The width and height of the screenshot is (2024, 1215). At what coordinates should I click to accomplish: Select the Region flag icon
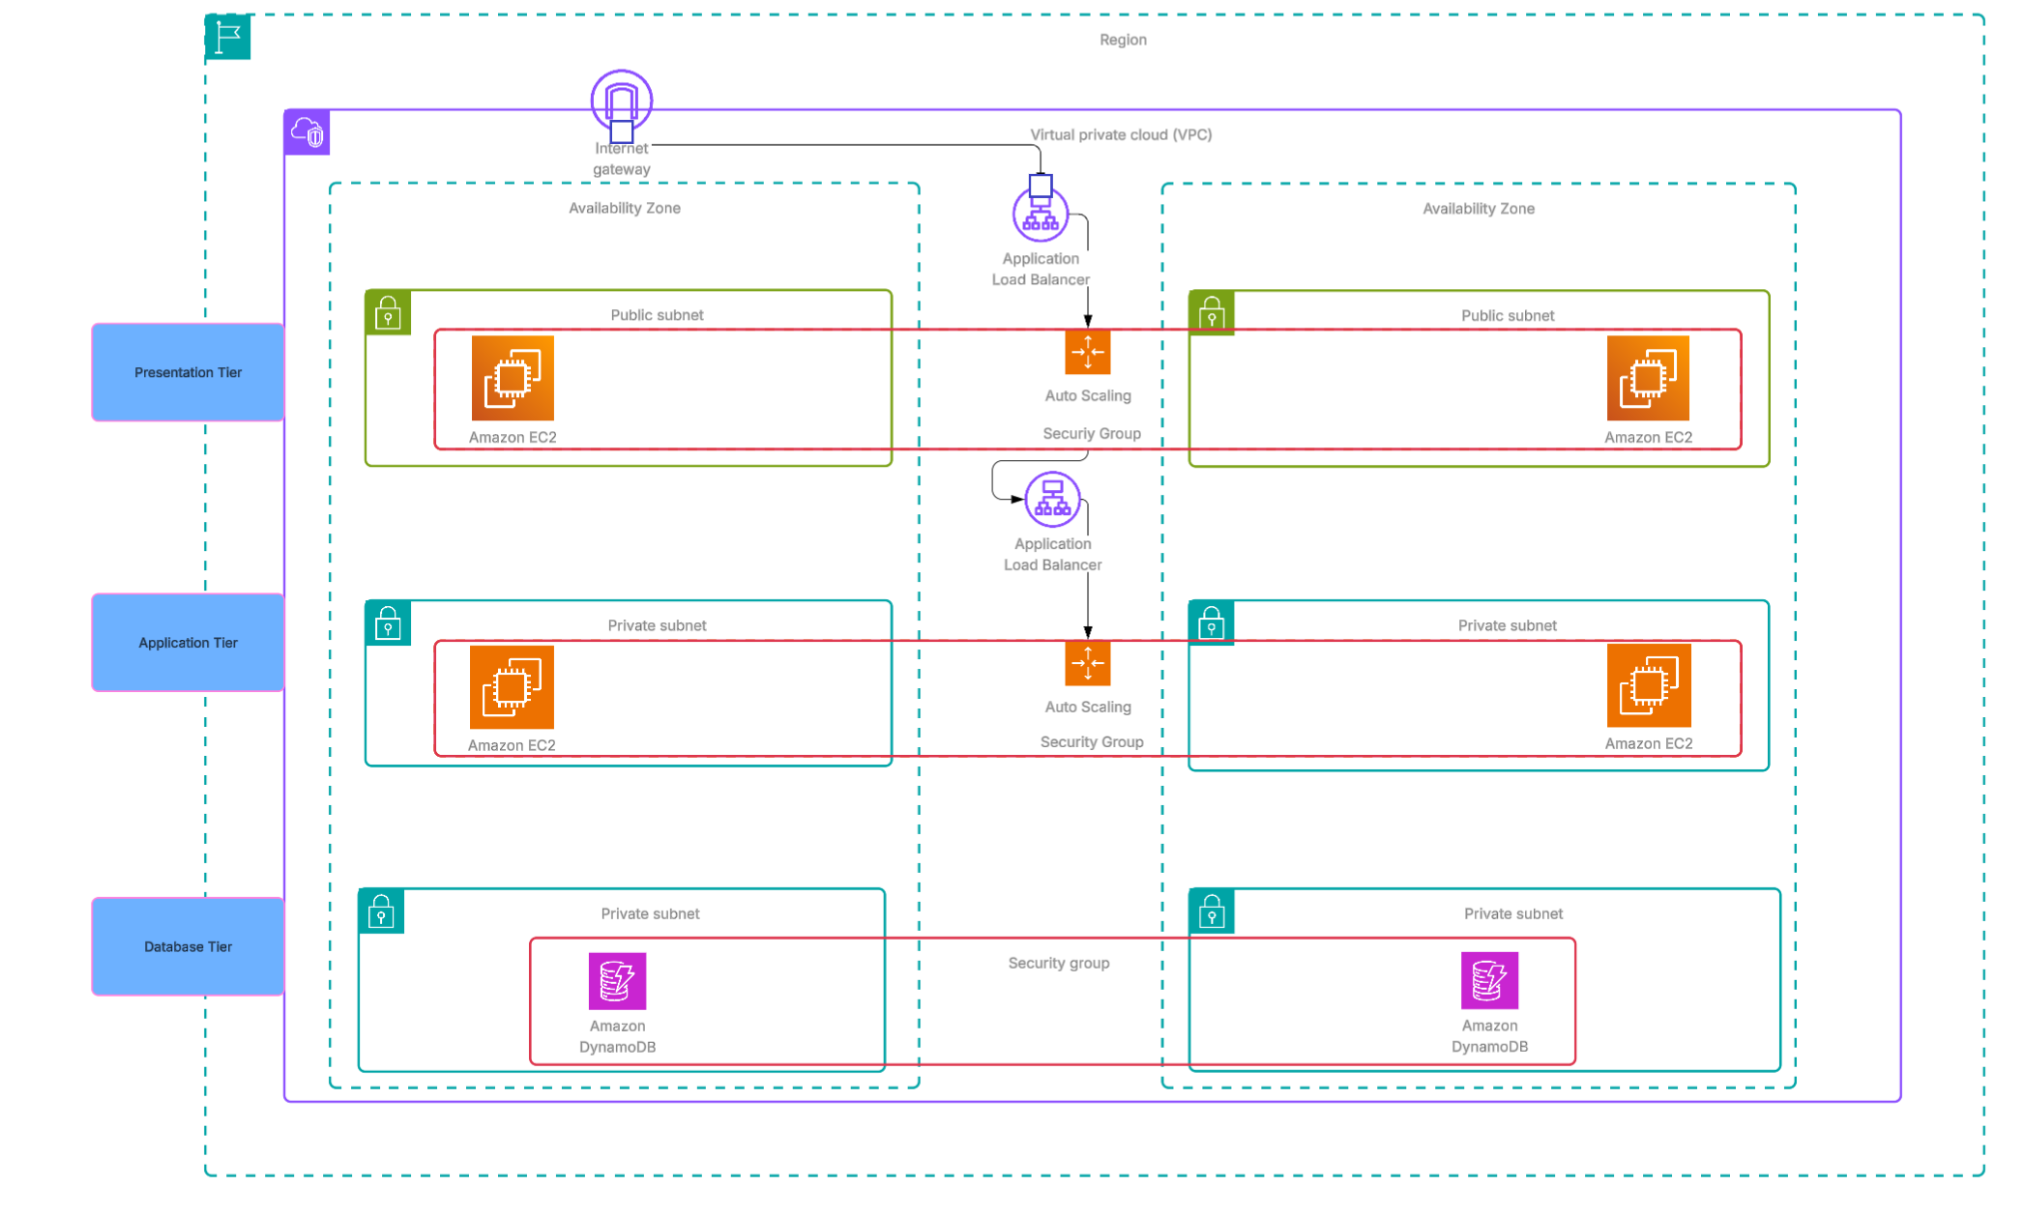click(228, 38)
